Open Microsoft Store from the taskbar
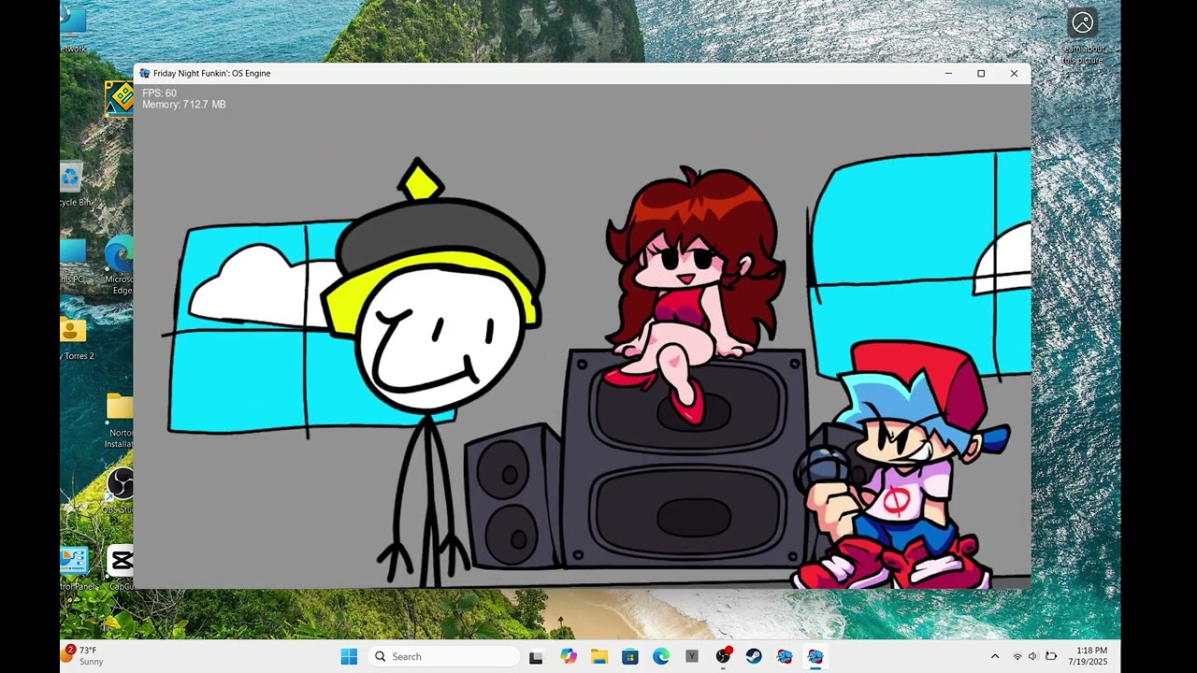Viewport: 1197px width, 673px height. pyautogui.click(x=630, y=656)
